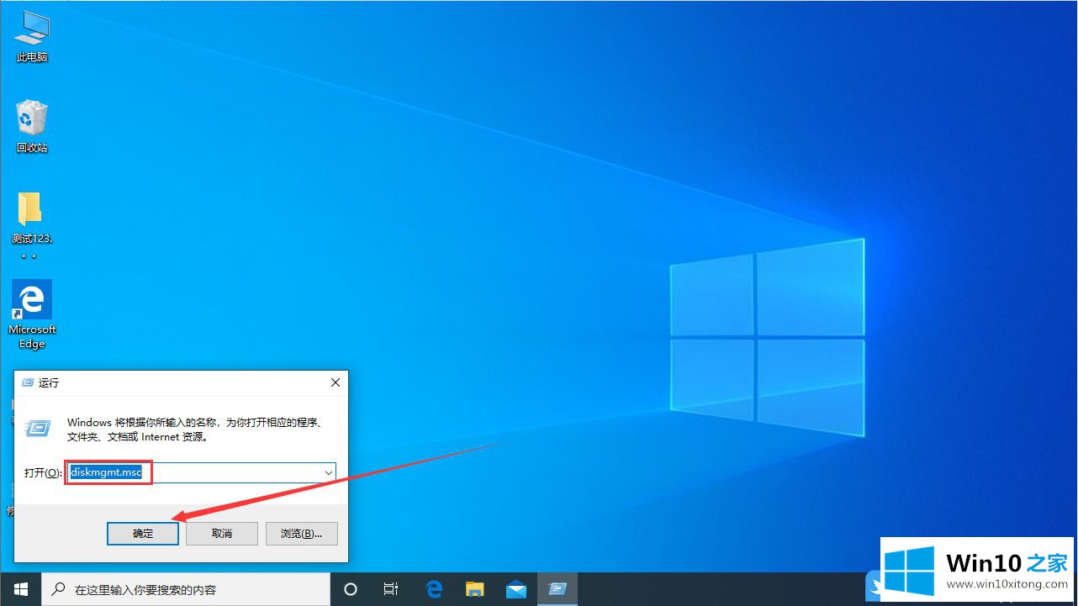1078x606 pixels.
Task: Click 确定 button in Run dialog
Action: [143, 533]
